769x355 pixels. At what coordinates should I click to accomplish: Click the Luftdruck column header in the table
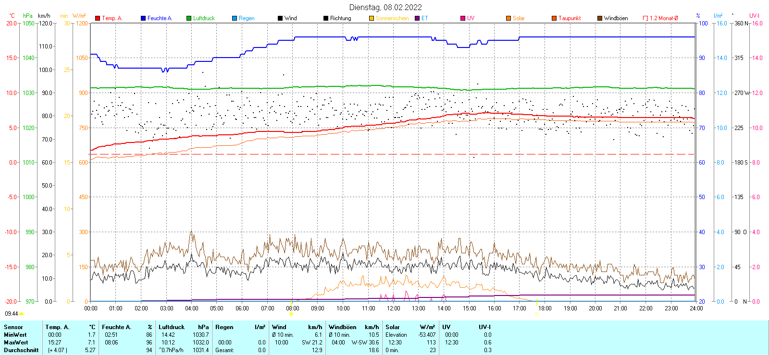coord(172,327)
